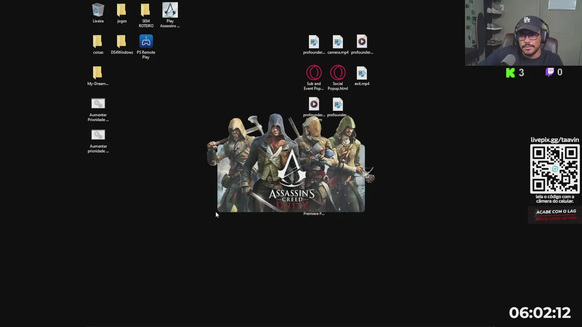
Task: Select profounder play-icon file right of camera.mp4
Action: pyautogui.click(x=362, y=45)
